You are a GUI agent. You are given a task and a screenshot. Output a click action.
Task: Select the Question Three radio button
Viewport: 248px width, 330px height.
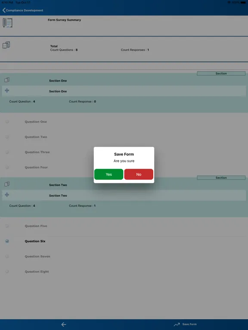coord(7,152)
